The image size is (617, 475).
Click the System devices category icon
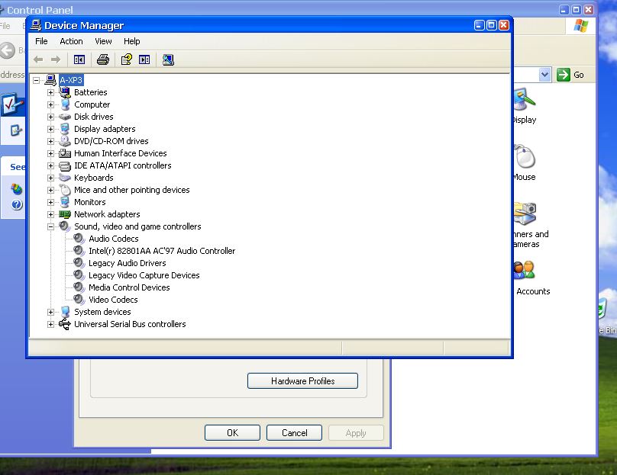point(65,312)
